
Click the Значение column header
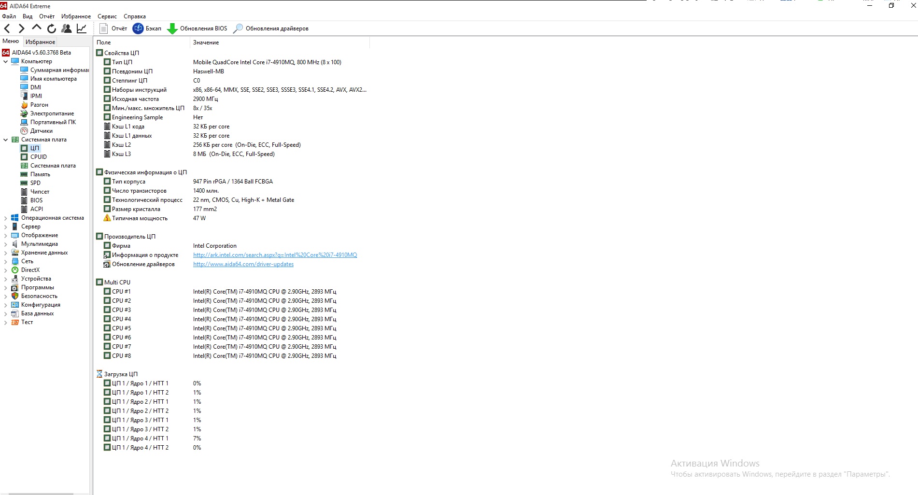tap(280, 42)
